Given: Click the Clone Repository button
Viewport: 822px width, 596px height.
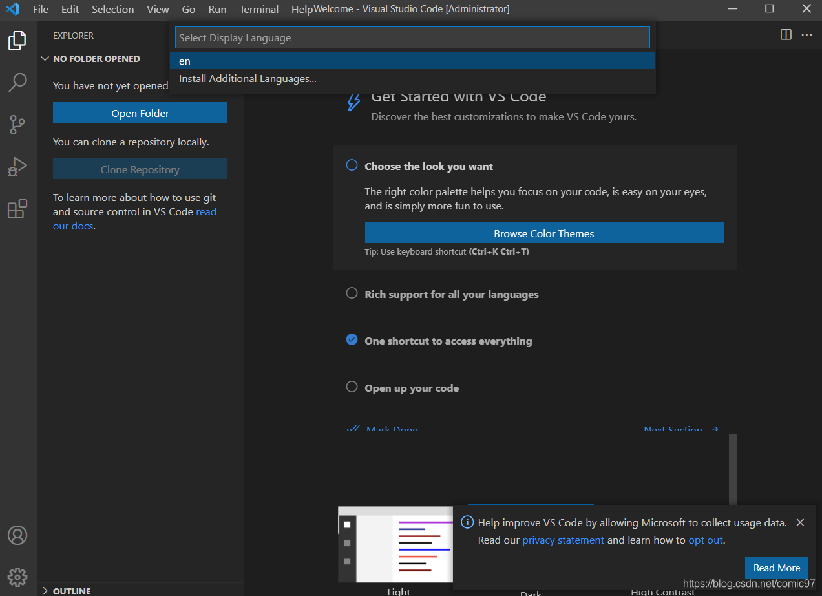Looking at the screenshot, I should click(x=140, y=169).
